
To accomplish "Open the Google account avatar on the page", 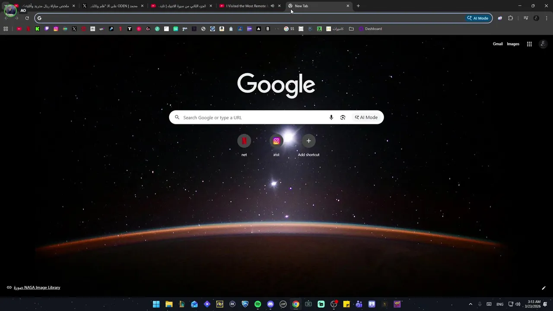I will [543, 44].
